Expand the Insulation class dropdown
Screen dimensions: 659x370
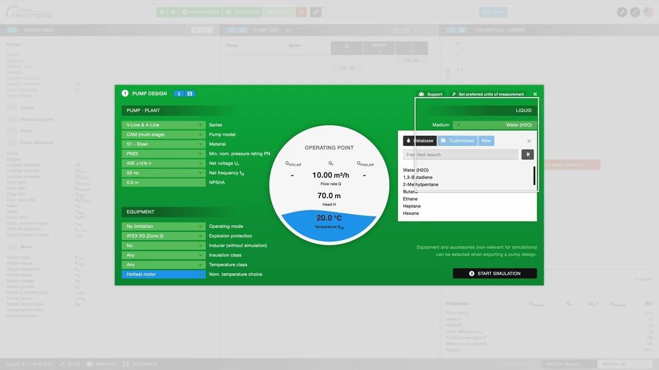(x=164, y=255)
